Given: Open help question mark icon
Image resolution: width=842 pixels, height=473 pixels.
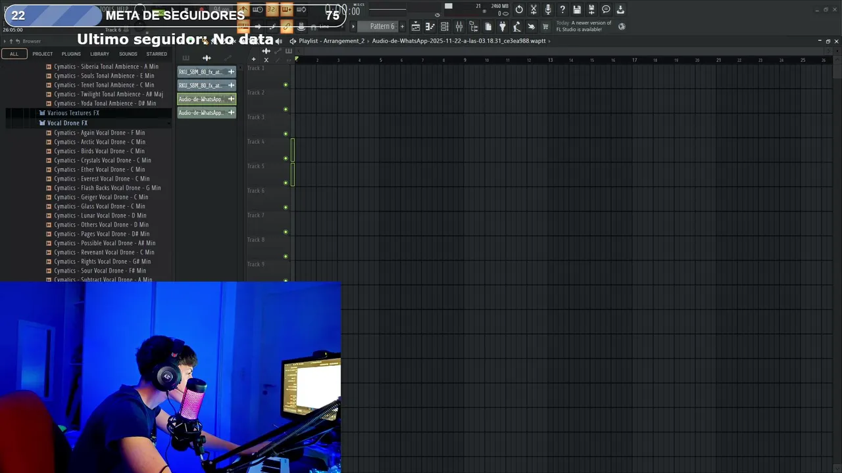Looking at the screenshot, I should coord(562,9).
